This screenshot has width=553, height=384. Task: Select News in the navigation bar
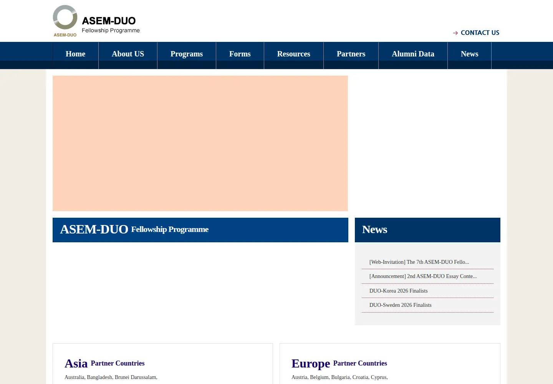pyautogui.click(x=469, y=54)
